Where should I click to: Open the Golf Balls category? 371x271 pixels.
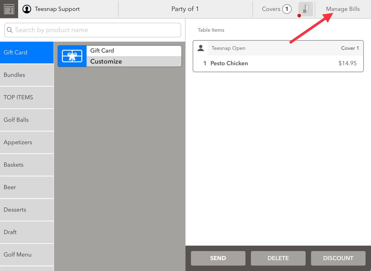[x=27, y=120]
